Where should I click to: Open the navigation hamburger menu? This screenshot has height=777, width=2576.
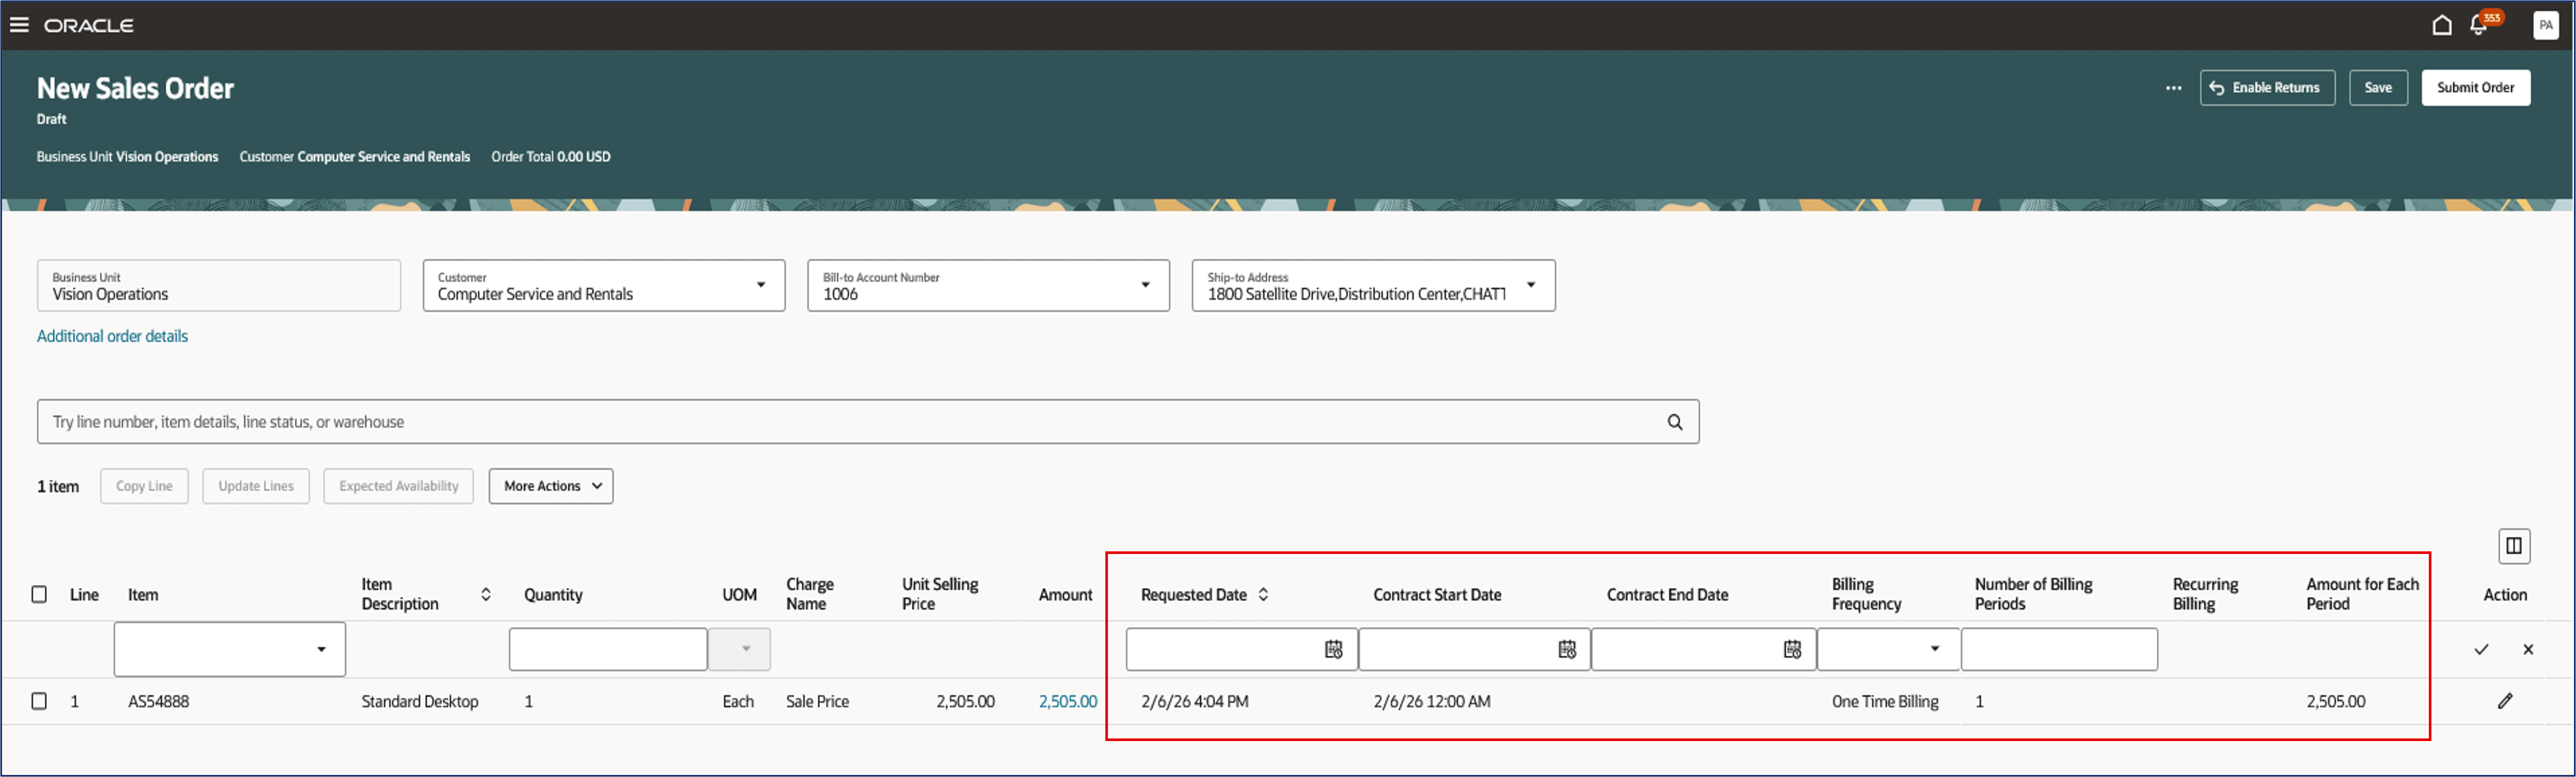coord(19,24)
